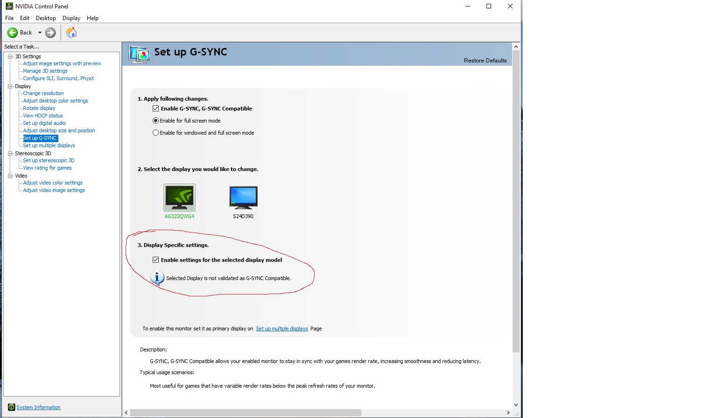The height and width of the screenshot is (418, 717).
Task: Open Set up multiple displays tree item
Action: 49,145
